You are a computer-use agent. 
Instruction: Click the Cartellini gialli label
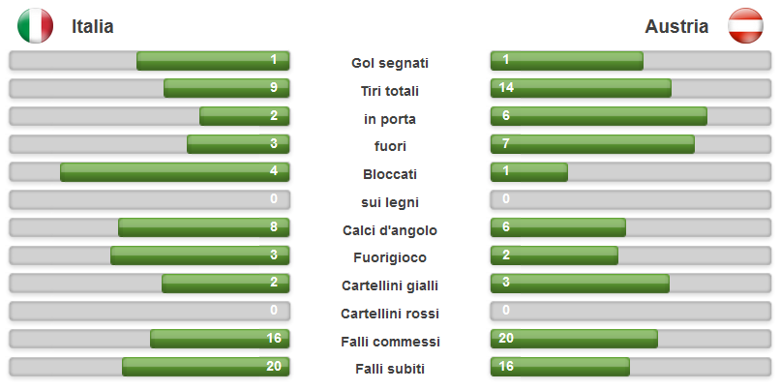(x=390, y=286)
